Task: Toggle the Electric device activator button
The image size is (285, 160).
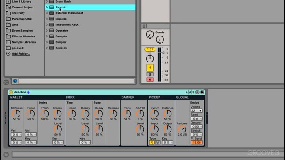Action: [x=11, y=92]
